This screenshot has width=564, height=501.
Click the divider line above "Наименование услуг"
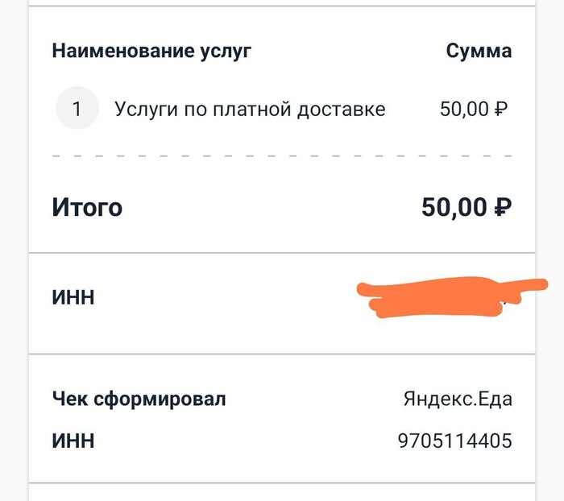282,6
